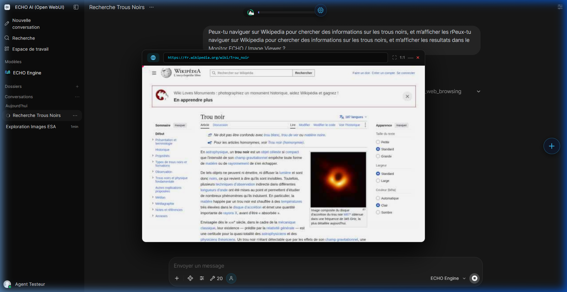Open the chat title ellipsis menu
The image size is (567, 292).
pyautogui.click(x=152, y=7)
